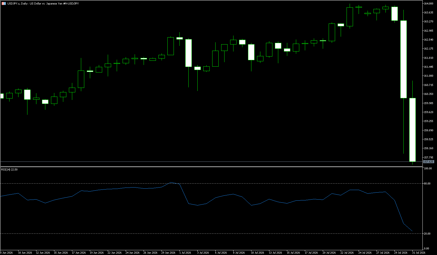Screen dimensions: 437x255
Task: Click the 6 Jul 2026 date label
Action: 221,252
